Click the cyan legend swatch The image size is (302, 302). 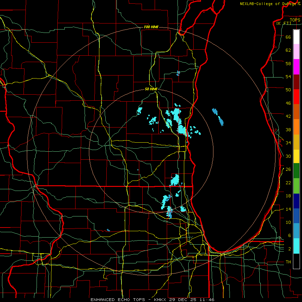(296, 246)
